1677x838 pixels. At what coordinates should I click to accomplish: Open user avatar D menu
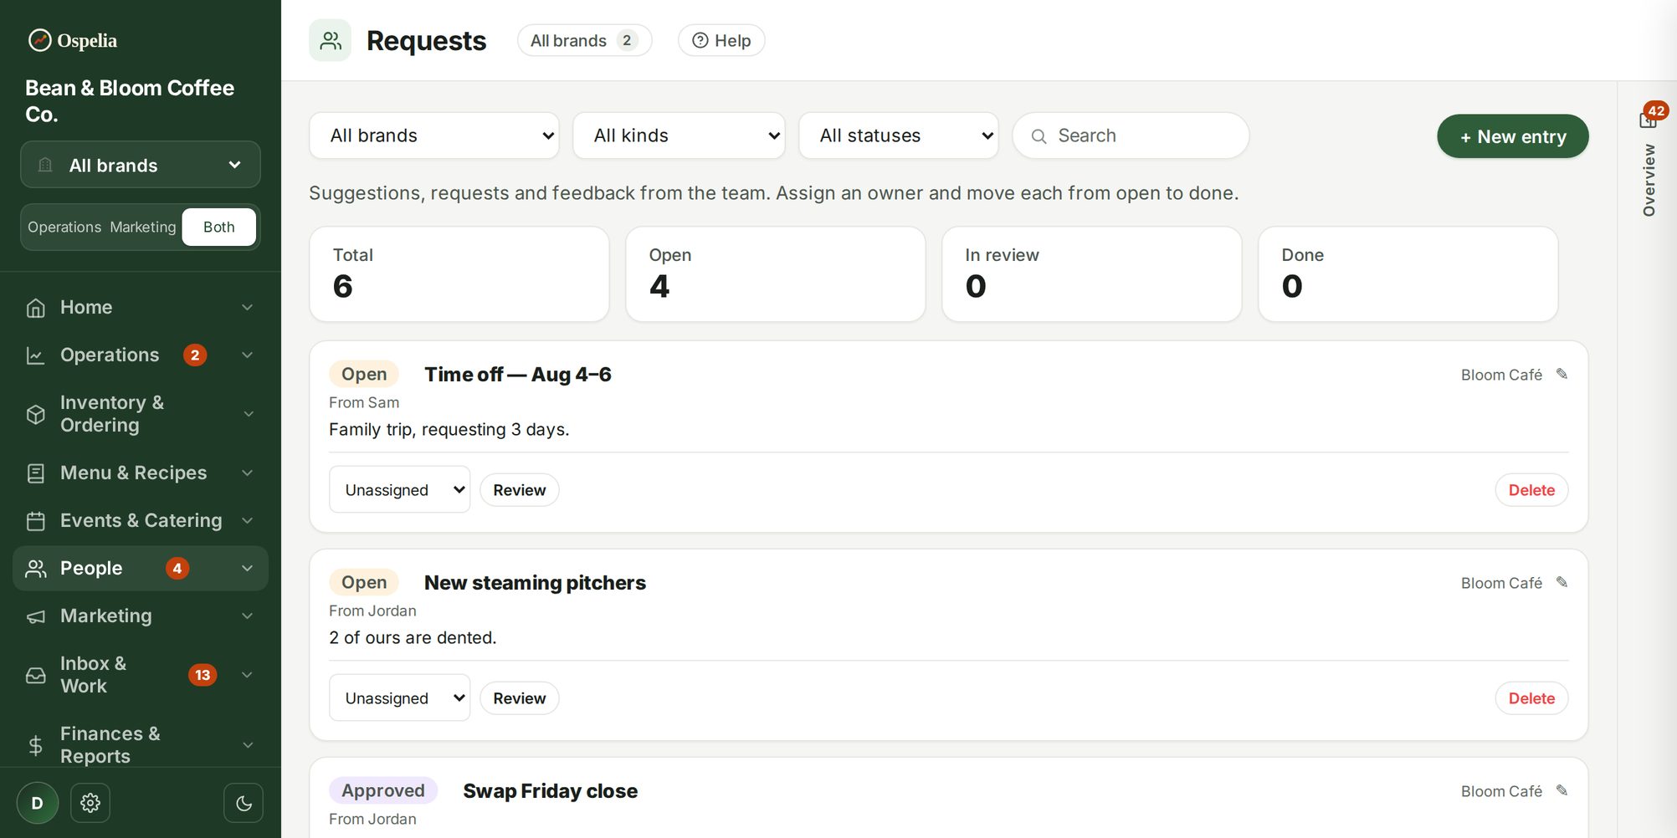(x=38, y=803)
